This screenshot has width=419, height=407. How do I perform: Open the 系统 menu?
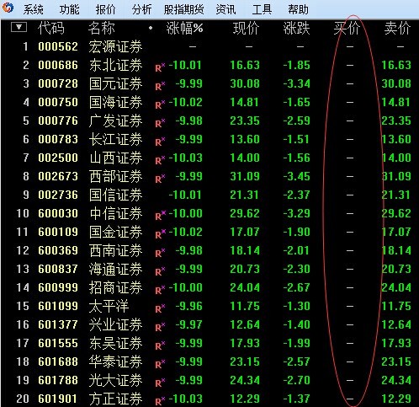(33, 9)
